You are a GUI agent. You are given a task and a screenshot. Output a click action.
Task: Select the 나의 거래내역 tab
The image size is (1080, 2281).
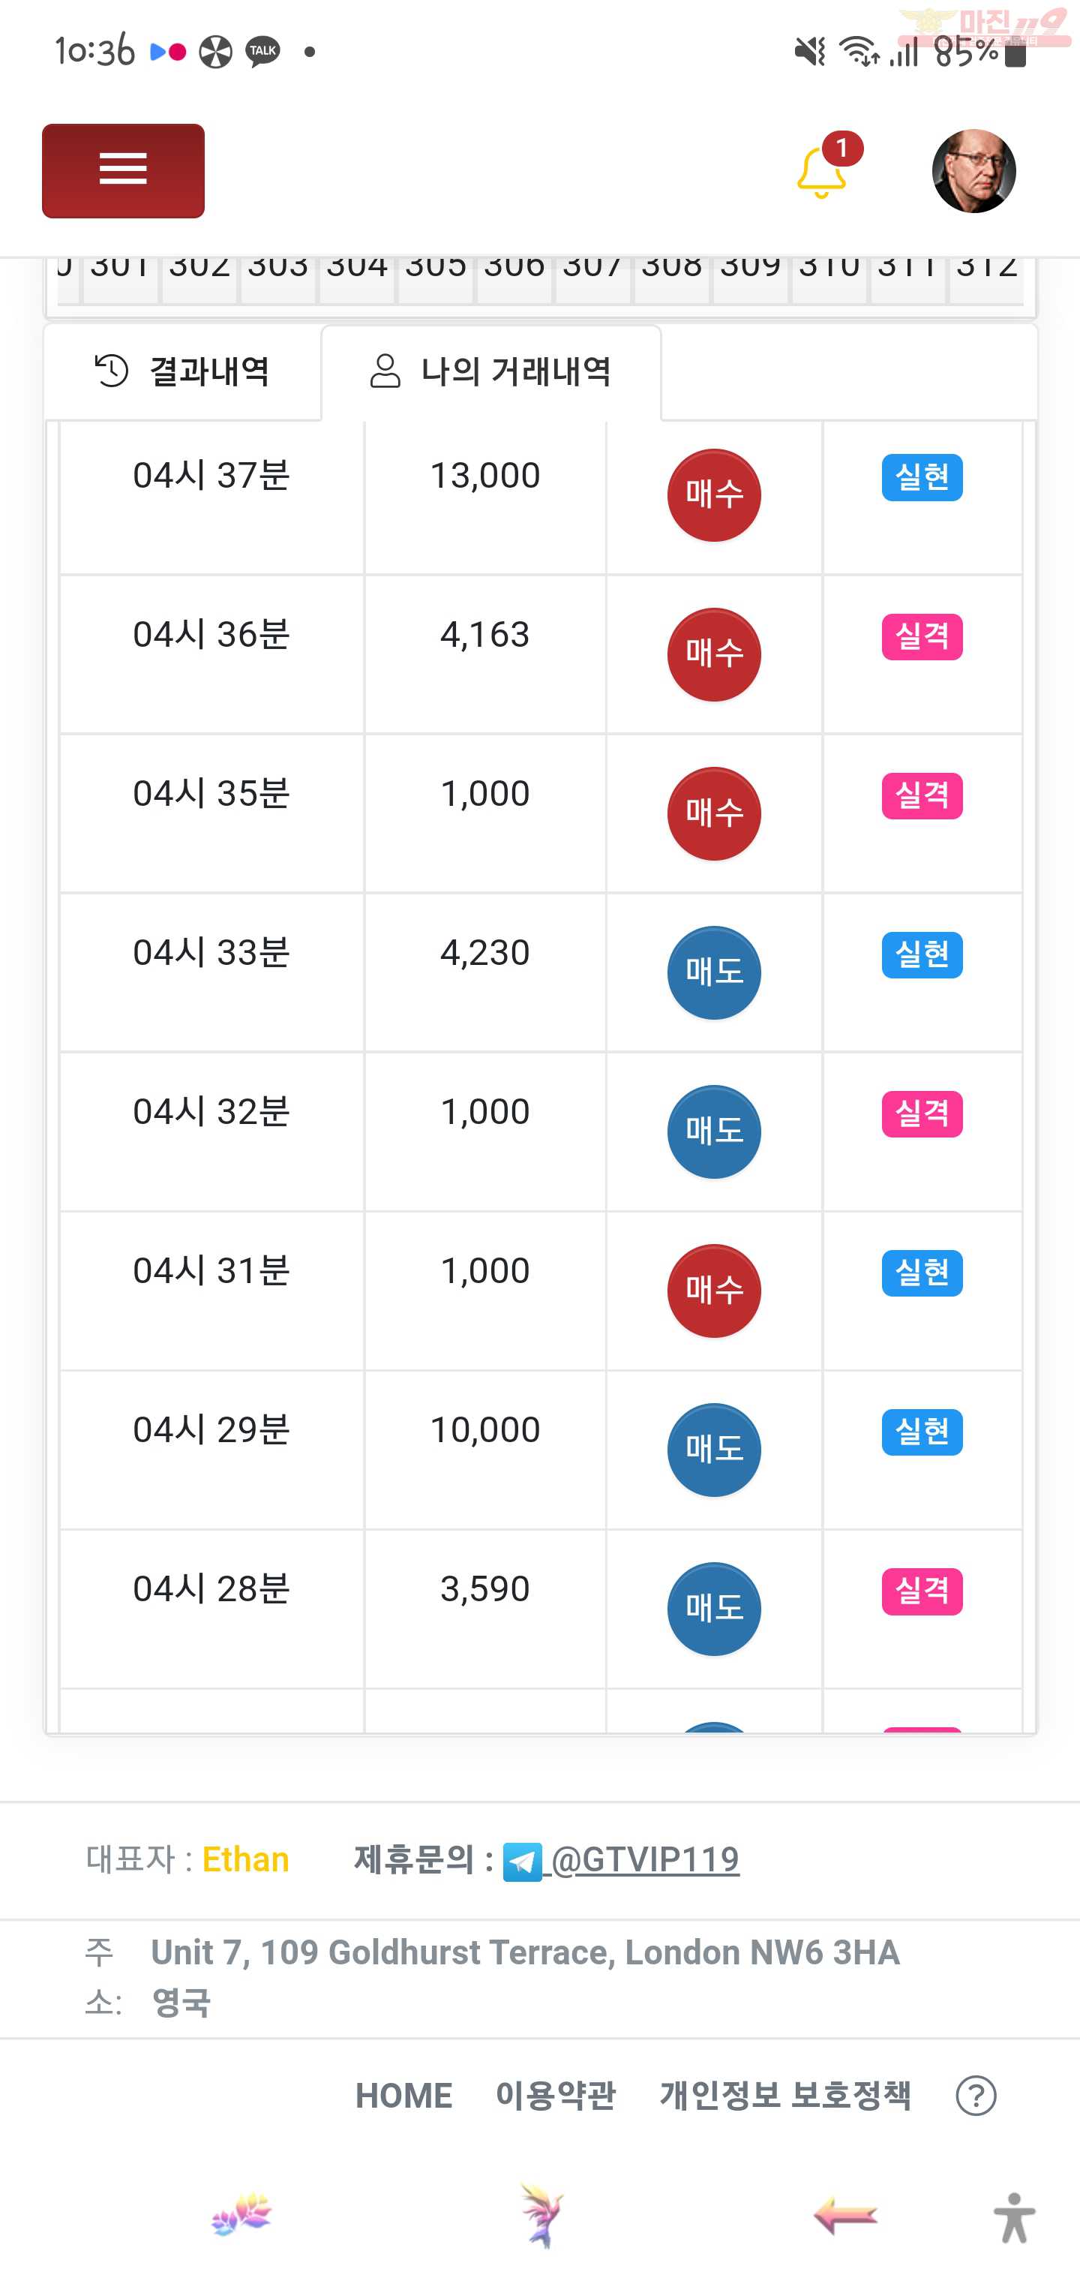point(491,371)
